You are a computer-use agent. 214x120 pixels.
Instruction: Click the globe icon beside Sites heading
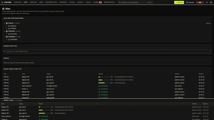tap(3, 9)
